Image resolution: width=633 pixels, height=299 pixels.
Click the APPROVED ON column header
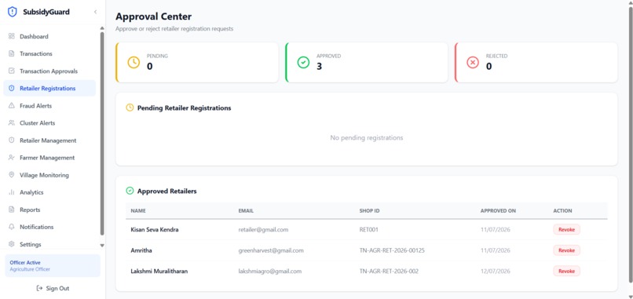(498, 211)
